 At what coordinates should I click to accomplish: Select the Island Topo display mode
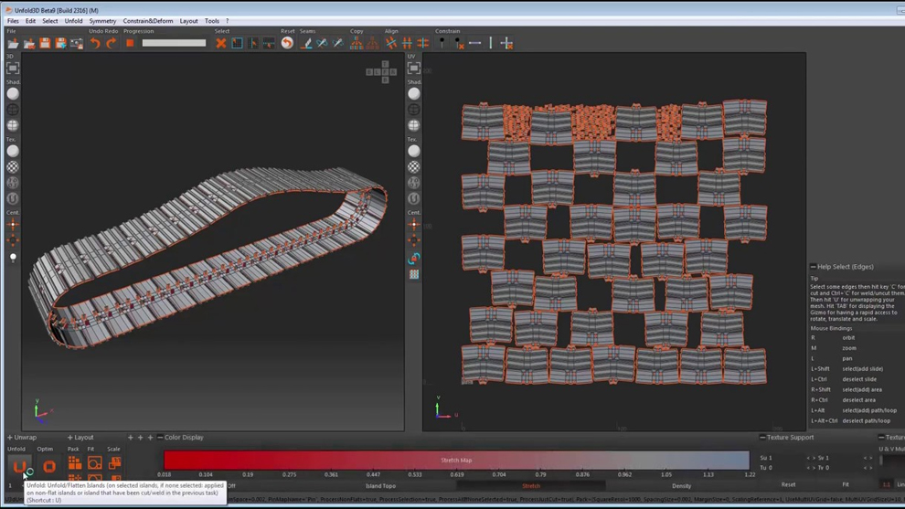click(381, 486)
